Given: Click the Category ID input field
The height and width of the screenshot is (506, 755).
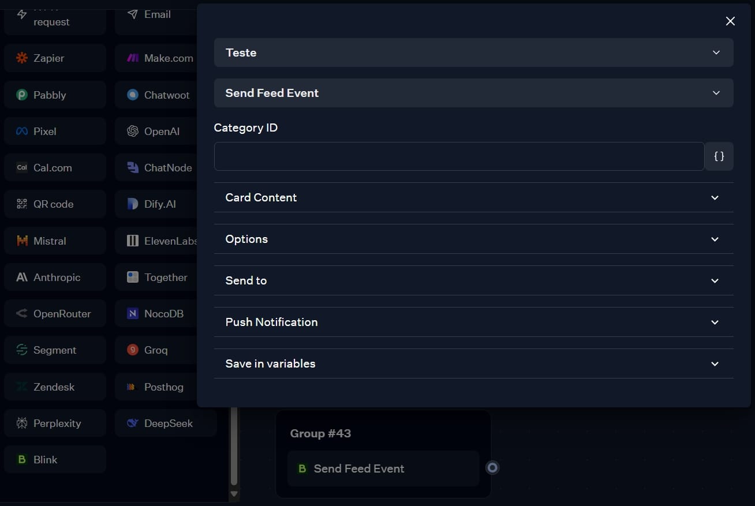Looking at the screenshot, I should click(x=459, y=156).
